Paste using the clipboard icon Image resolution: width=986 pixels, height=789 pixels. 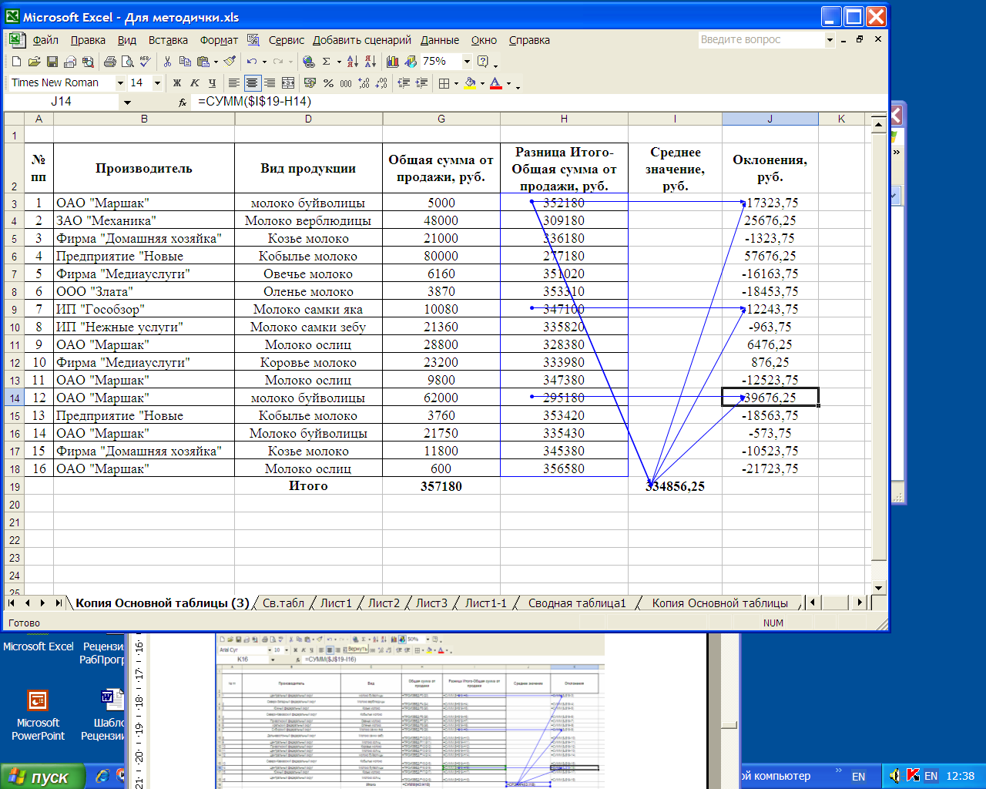[x=203, y=62]
